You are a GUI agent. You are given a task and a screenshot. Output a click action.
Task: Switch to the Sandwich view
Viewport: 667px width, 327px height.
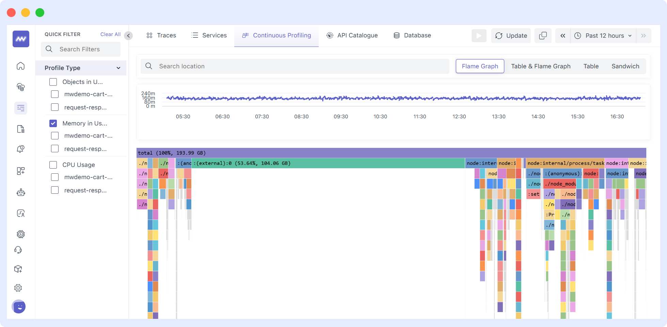pos(625,66)
